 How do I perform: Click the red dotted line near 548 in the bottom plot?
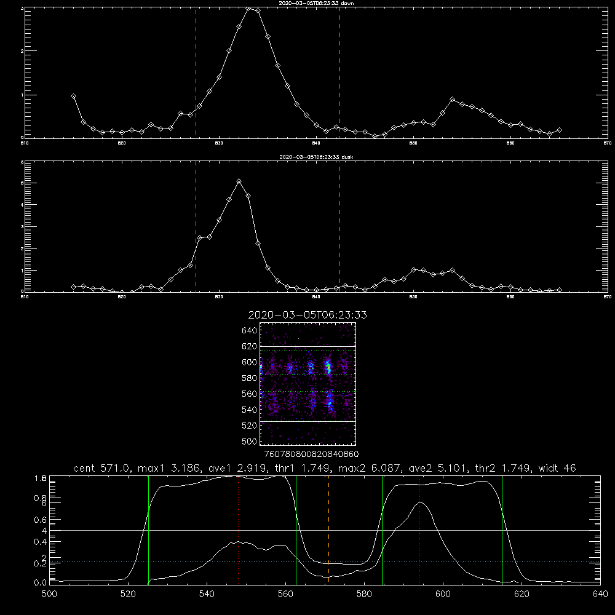point(239,530)
